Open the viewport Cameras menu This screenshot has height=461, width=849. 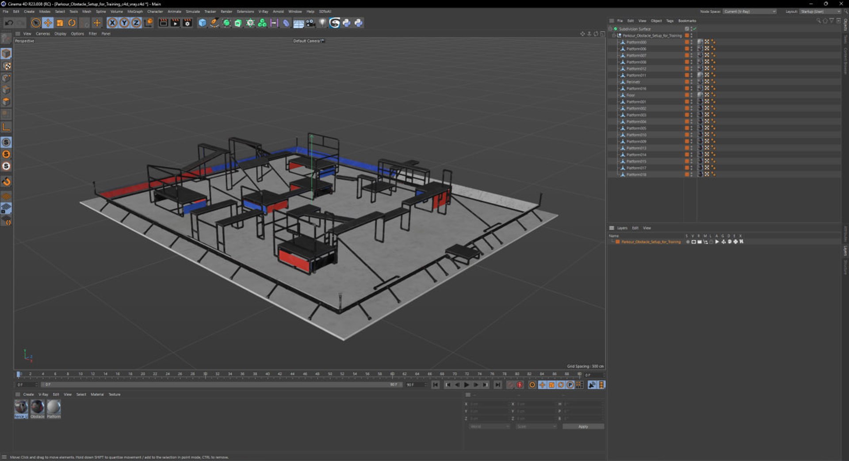(43, 34)
